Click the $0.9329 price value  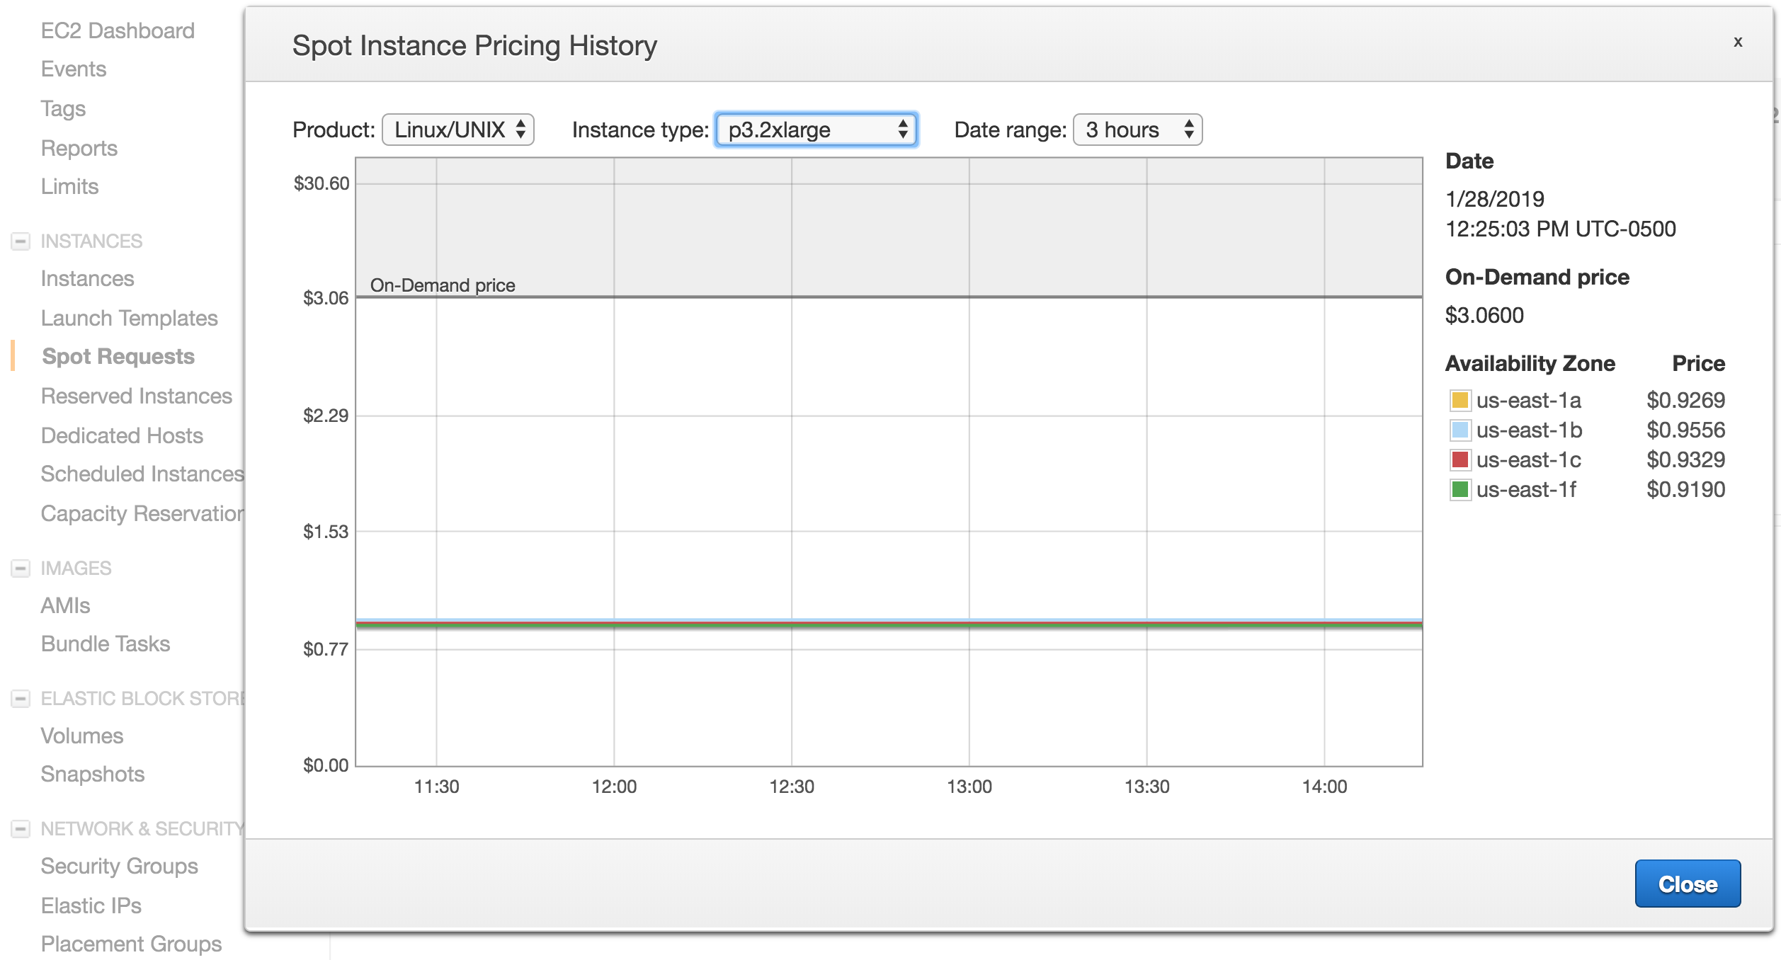1686,460
